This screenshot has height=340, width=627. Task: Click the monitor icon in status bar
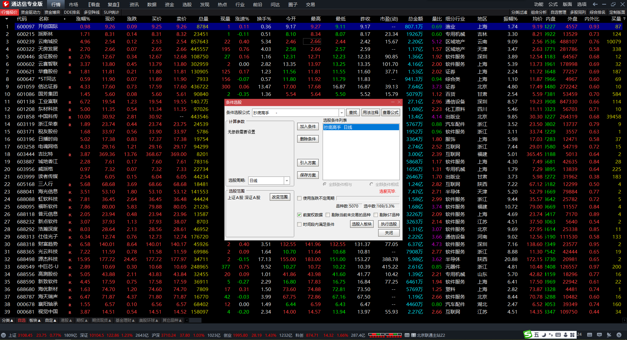click(x=599, y=335)
